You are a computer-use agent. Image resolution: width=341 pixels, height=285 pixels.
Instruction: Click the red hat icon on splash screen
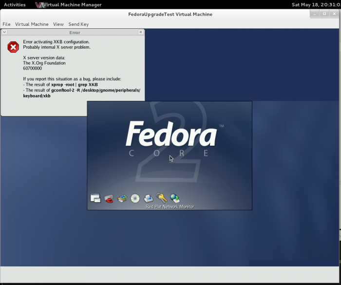coord(109,198)
